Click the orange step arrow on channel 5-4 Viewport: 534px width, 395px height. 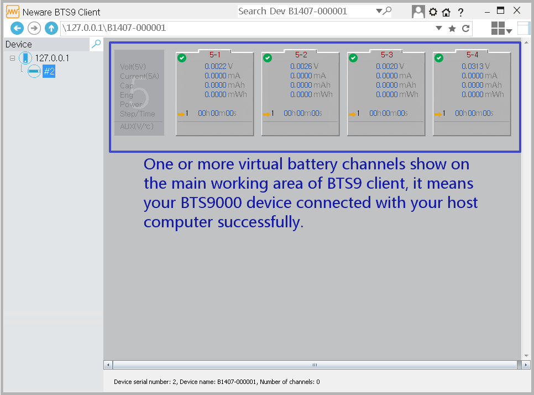coord(438,114)
